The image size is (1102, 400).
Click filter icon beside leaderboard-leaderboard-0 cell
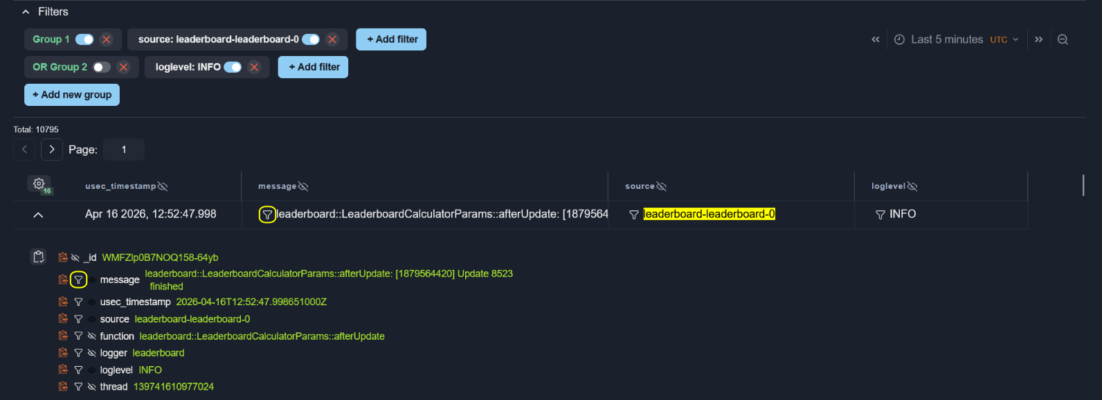(x=633, y=215)
